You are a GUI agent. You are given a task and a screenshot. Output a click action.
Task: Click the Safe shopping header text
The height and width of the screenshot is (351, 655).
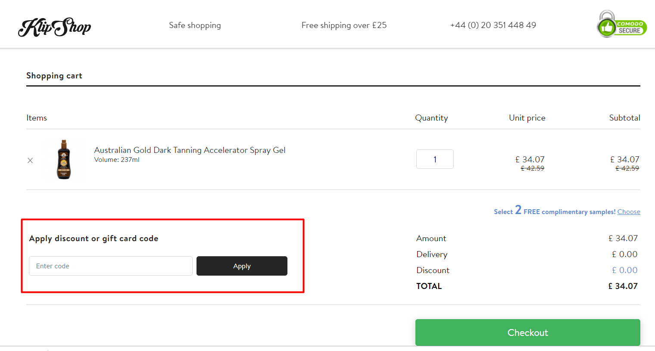pyautogui.click(x=195, y=25)
